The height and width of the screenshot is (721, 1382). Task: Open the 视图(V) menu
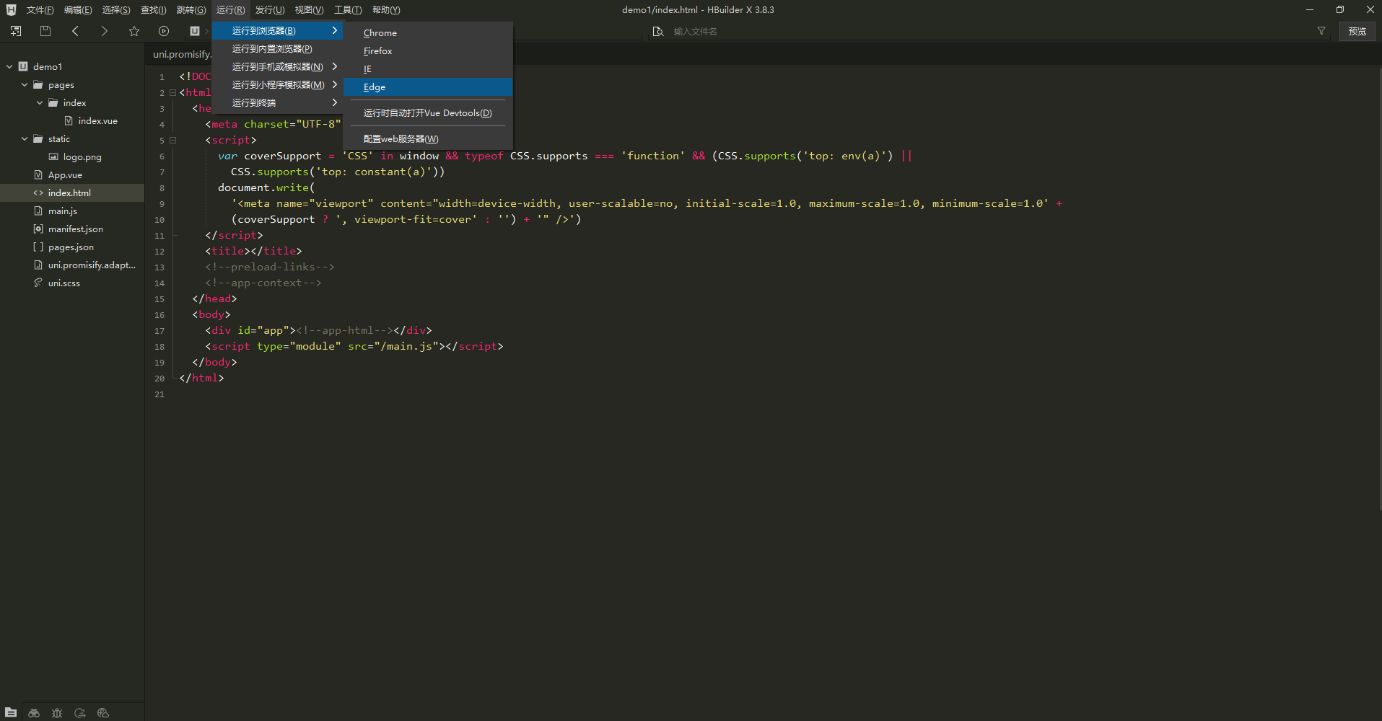(x=309, y=9)
